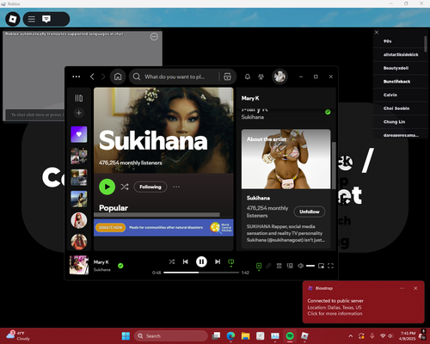The width and height of the screenshot is (430, 344).
Task: Toggle repeat mode in player
Action: [230, 262]
